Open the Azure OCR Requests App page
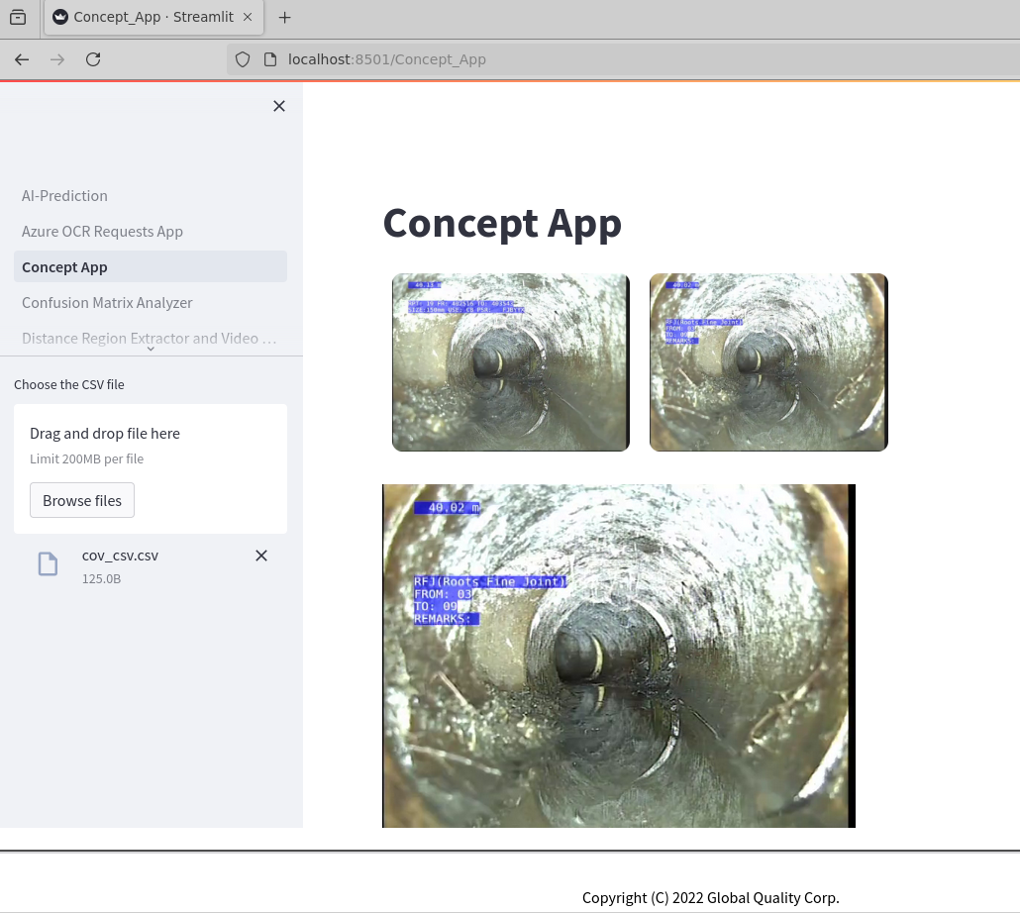Screen dimensions: 1020x913 coord(102,232)
